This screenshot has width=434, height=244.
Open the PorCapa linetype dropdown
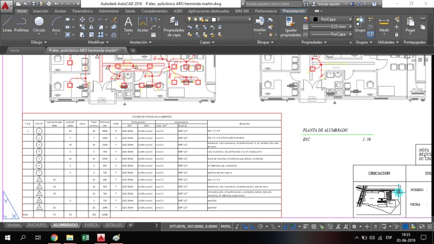click(x=331, y=34)
